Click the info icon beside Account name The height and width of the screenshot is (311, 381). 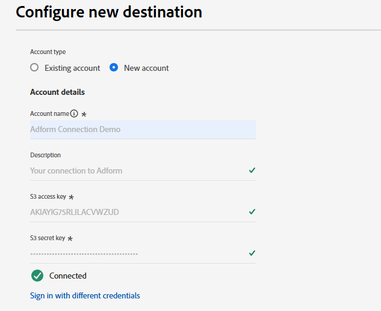(74, 113)
